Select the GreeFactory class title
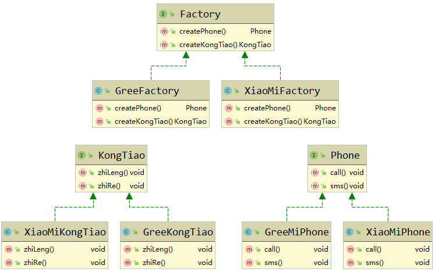 pos(147,91)
